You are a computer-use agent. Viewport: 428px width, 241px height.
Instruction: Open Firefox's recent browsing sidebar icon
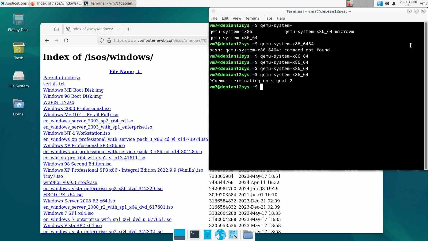pyautogui.click(x=56, y=29)
